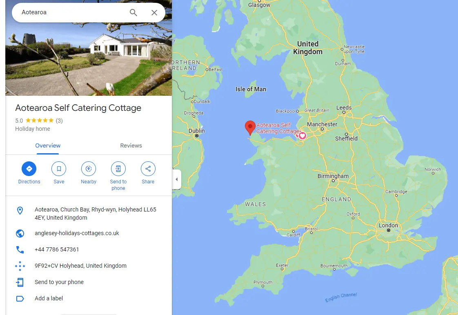Open anglesey-holidays-cottages.co.uk website link

click(77, 233)
